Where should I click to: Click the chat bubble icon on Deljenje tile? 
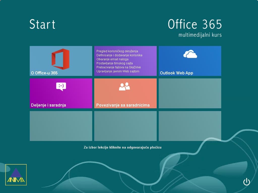(x=61, y=87)
